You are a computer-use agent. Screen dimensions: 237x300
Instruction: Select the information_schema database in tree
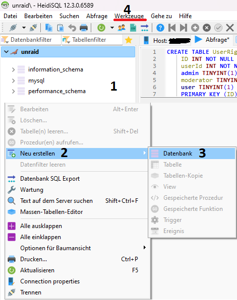pos(55,69)
